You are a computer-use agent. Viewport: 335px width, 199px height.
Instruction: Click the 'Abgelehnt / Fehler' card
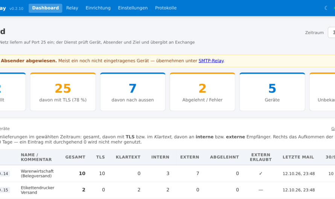[x=203, y=92]
